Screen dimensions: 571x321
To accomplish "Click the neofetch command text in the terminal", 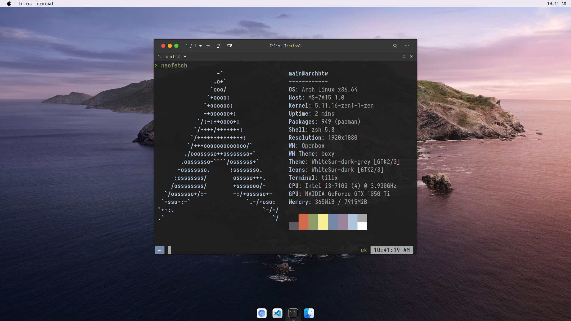I will 174,65.
